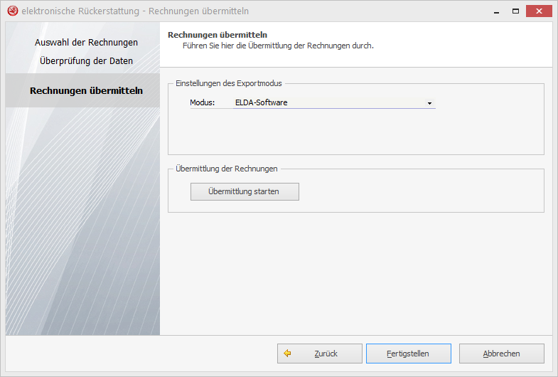Image resolution: width=558 pixels, height=377 pixels.
Task: Go to the Auswahl der Rechnungen step
Action: coord(86,43)
